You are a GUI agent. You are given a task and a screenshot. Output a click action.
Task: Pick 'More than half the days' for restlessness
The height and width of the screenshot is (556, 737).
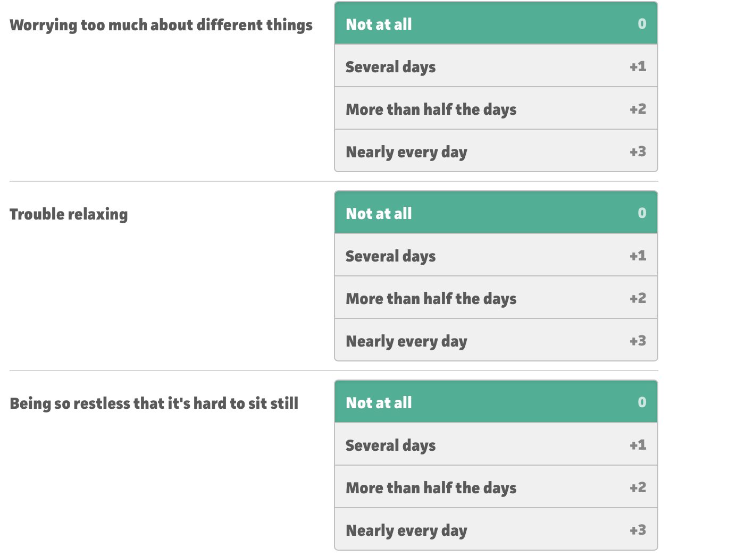496,487
